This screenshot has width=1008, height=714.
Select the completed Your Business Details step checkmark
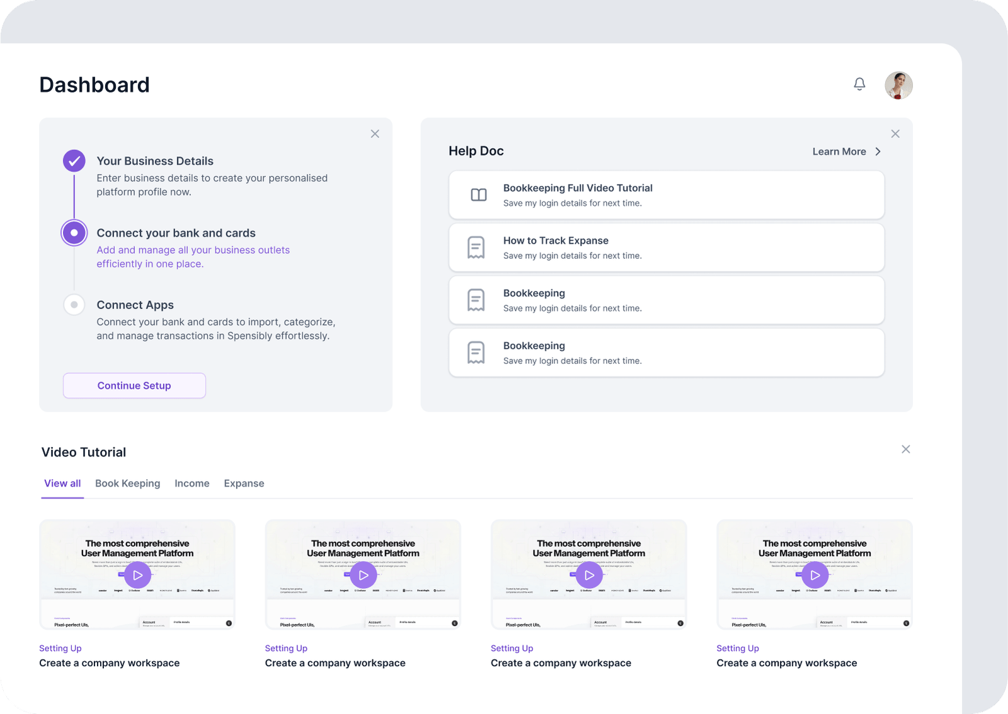74,161
